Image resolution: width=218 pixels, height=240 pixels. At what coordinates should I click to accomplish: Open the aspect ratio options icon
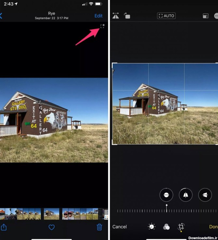point(205,16)
